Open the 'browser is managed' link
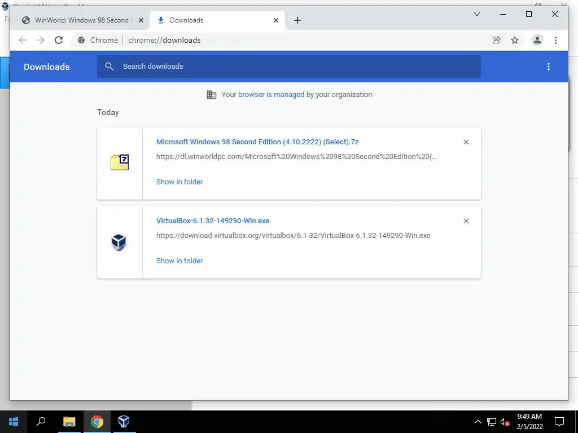The image size is (578, 433). (x=271, y=95)
